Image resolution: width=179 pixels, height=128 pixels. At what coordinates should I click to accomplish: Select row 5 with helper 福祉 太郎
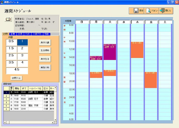pyautogui.click(x=29, y=106)
